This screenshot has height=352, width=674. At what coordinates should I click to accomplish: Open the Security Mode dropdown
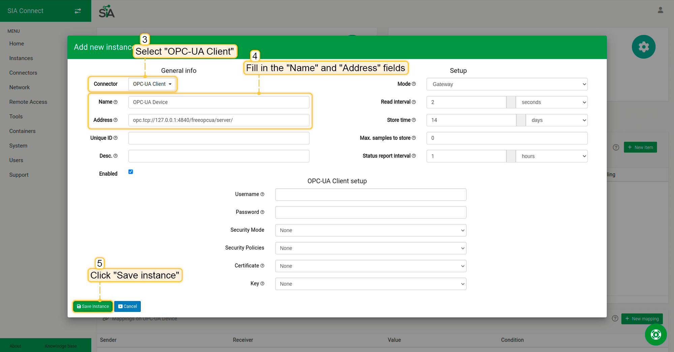(370, 230)
